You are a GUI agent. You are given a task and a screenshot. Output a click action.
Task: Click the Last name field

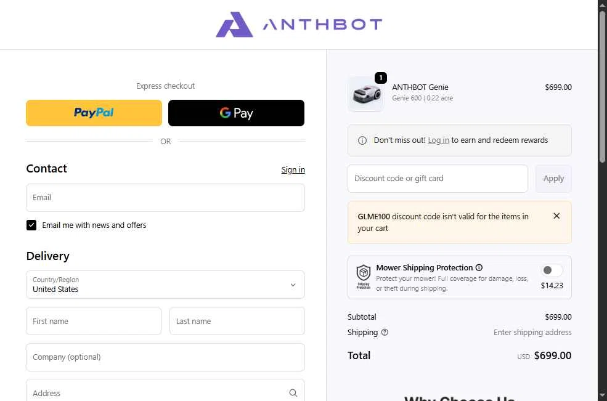click(237, 321)
